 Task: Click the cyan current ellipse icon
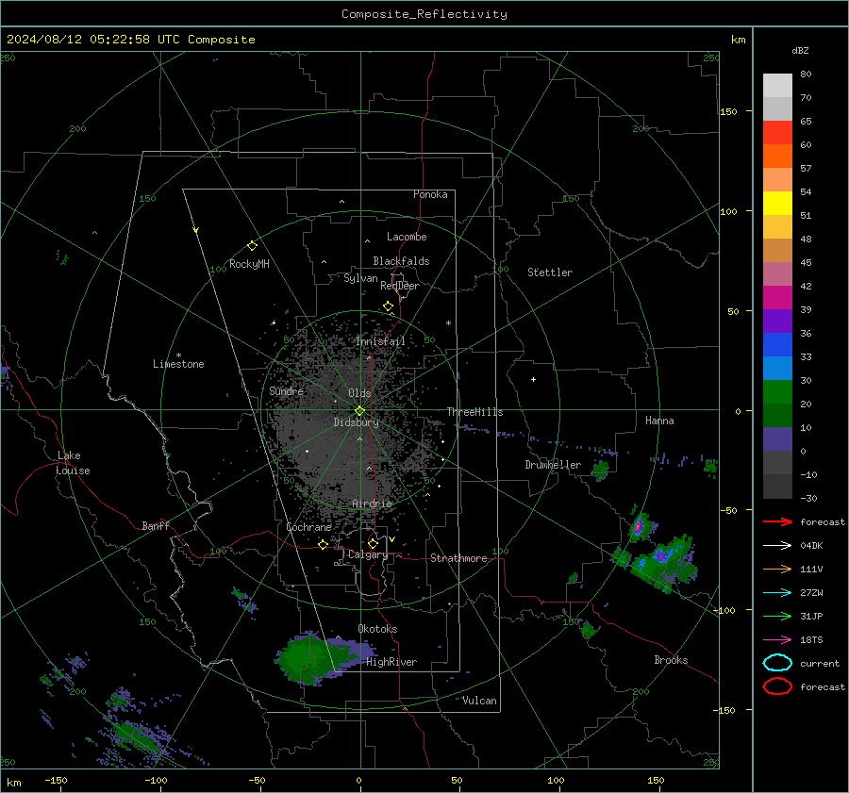777,663
